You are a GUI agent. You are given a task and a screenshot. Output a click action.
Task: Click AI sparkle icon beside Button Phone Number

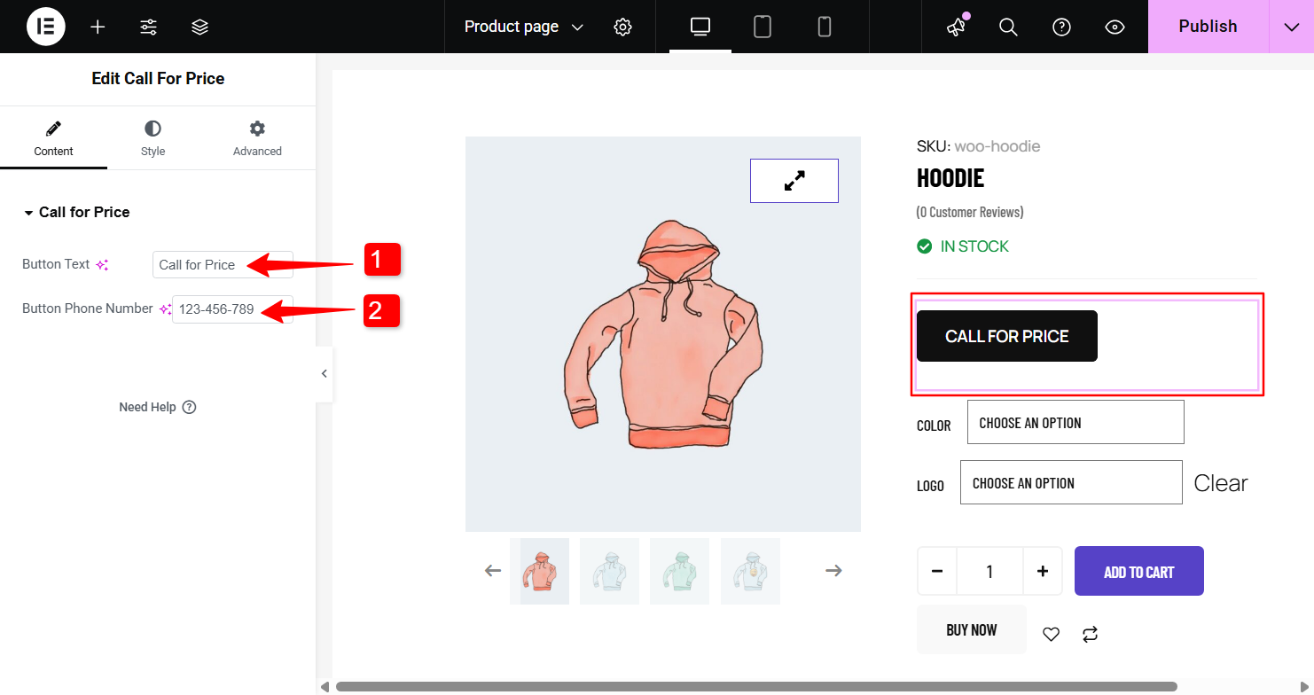point(165,308)
